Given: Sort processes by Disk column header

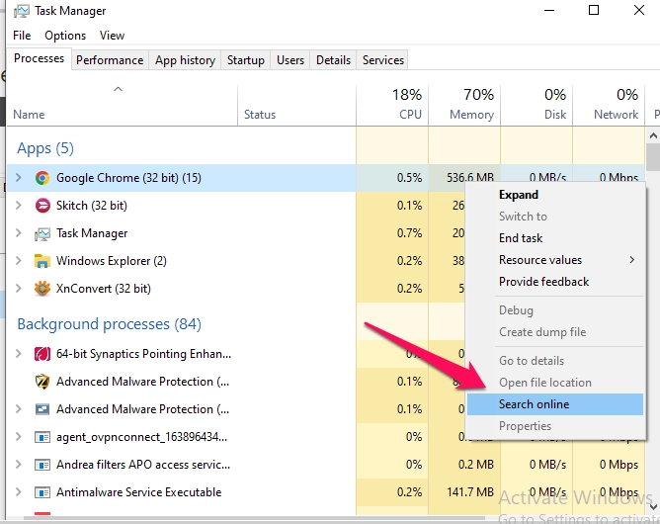Looking at the screenshot, I should point(536,106).
